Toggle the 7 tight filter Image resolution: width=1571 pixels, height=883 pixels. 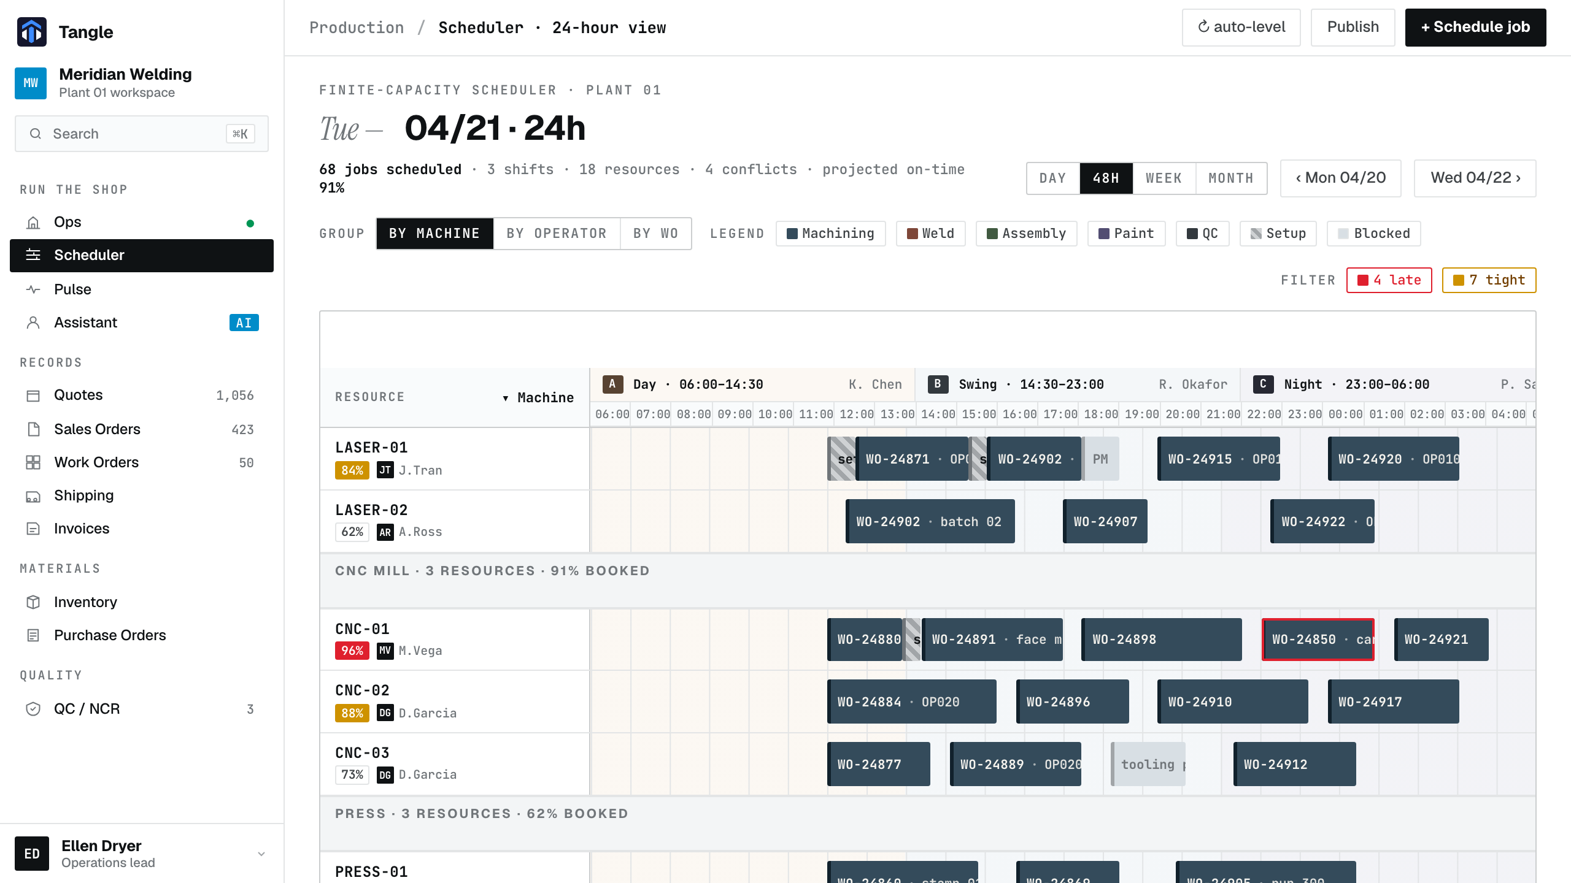pos(1489,280)
